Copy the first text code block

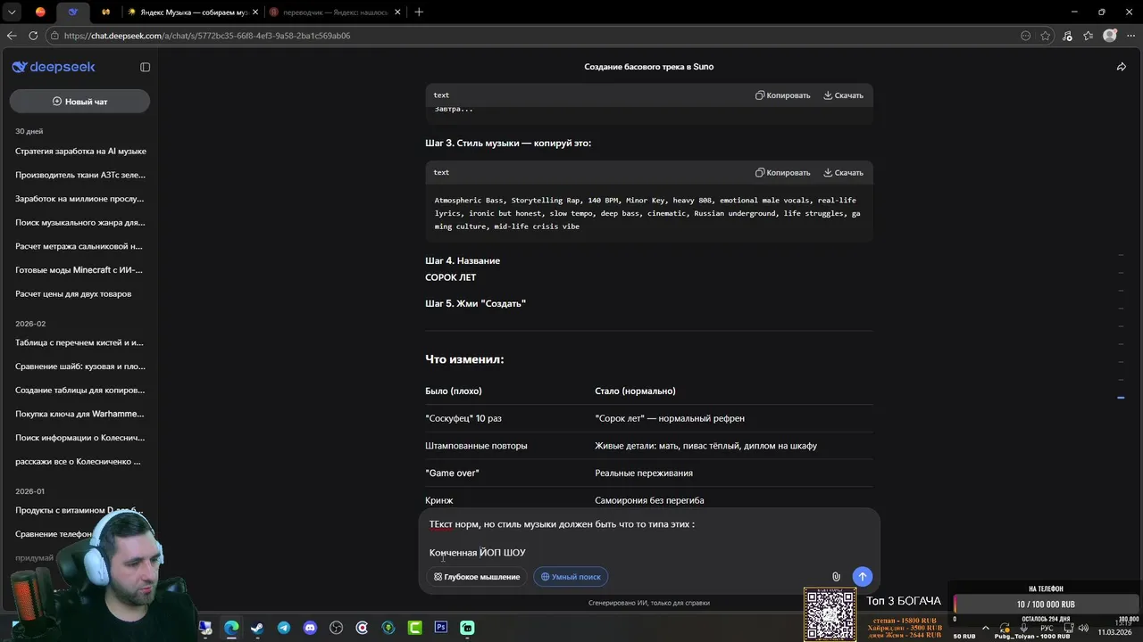coord(782,95)
